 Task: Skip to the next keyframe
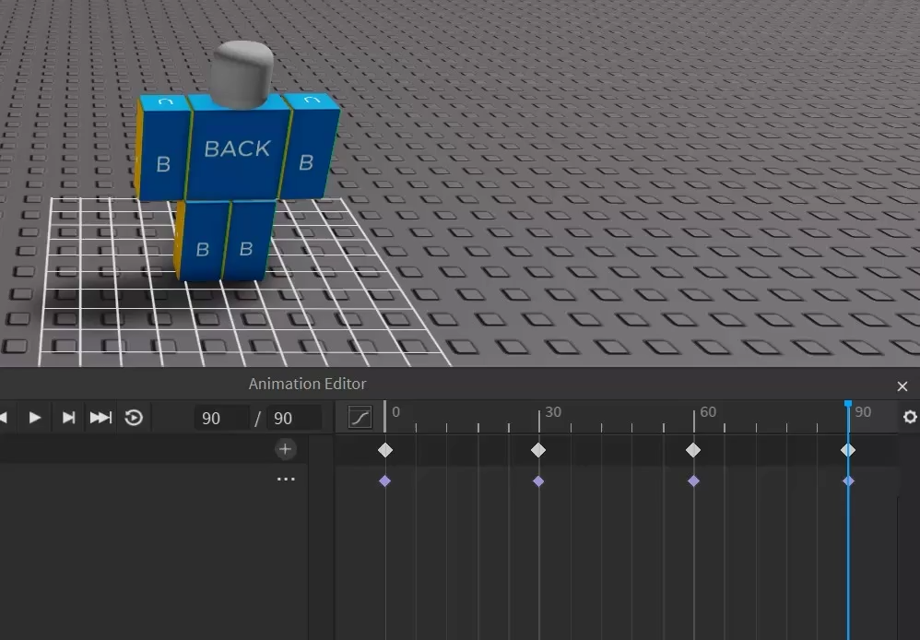67,417
